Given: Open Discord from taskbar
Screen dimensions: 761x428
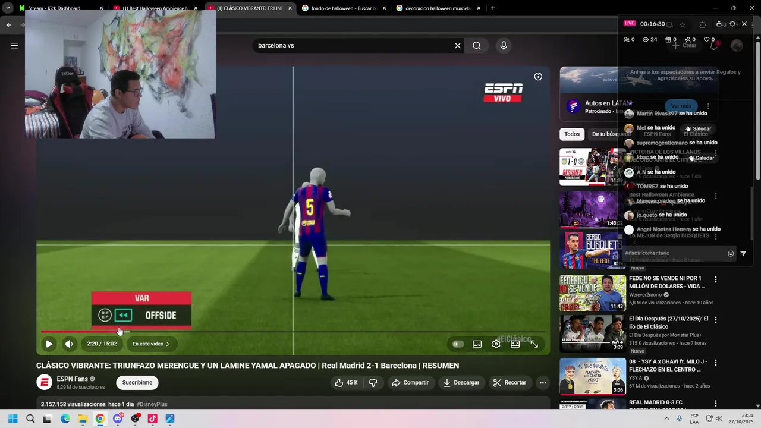Looking at the screenshot, I should pos(118,418).
